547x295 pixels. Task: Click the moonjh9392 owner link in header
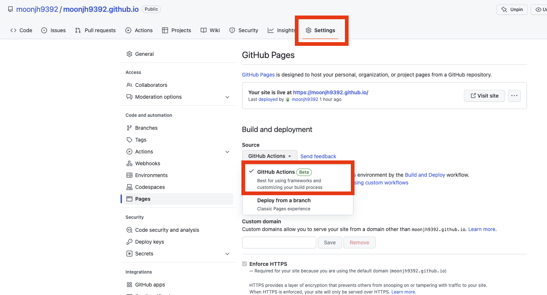click(x=37, y=9)
